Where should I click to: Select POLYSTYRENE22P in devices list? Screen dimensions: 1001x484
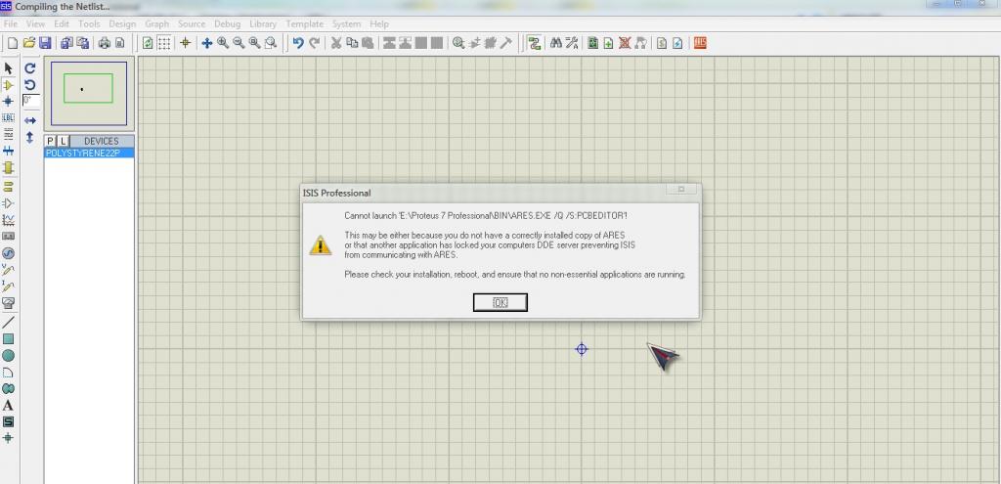click(89, 154)
